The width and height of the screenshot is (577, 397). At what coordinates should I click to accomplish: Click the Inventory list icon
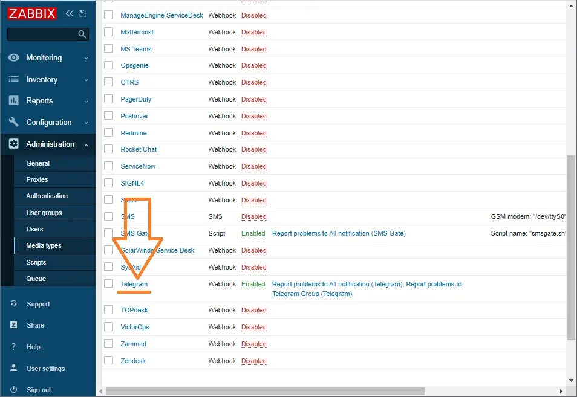14,79
